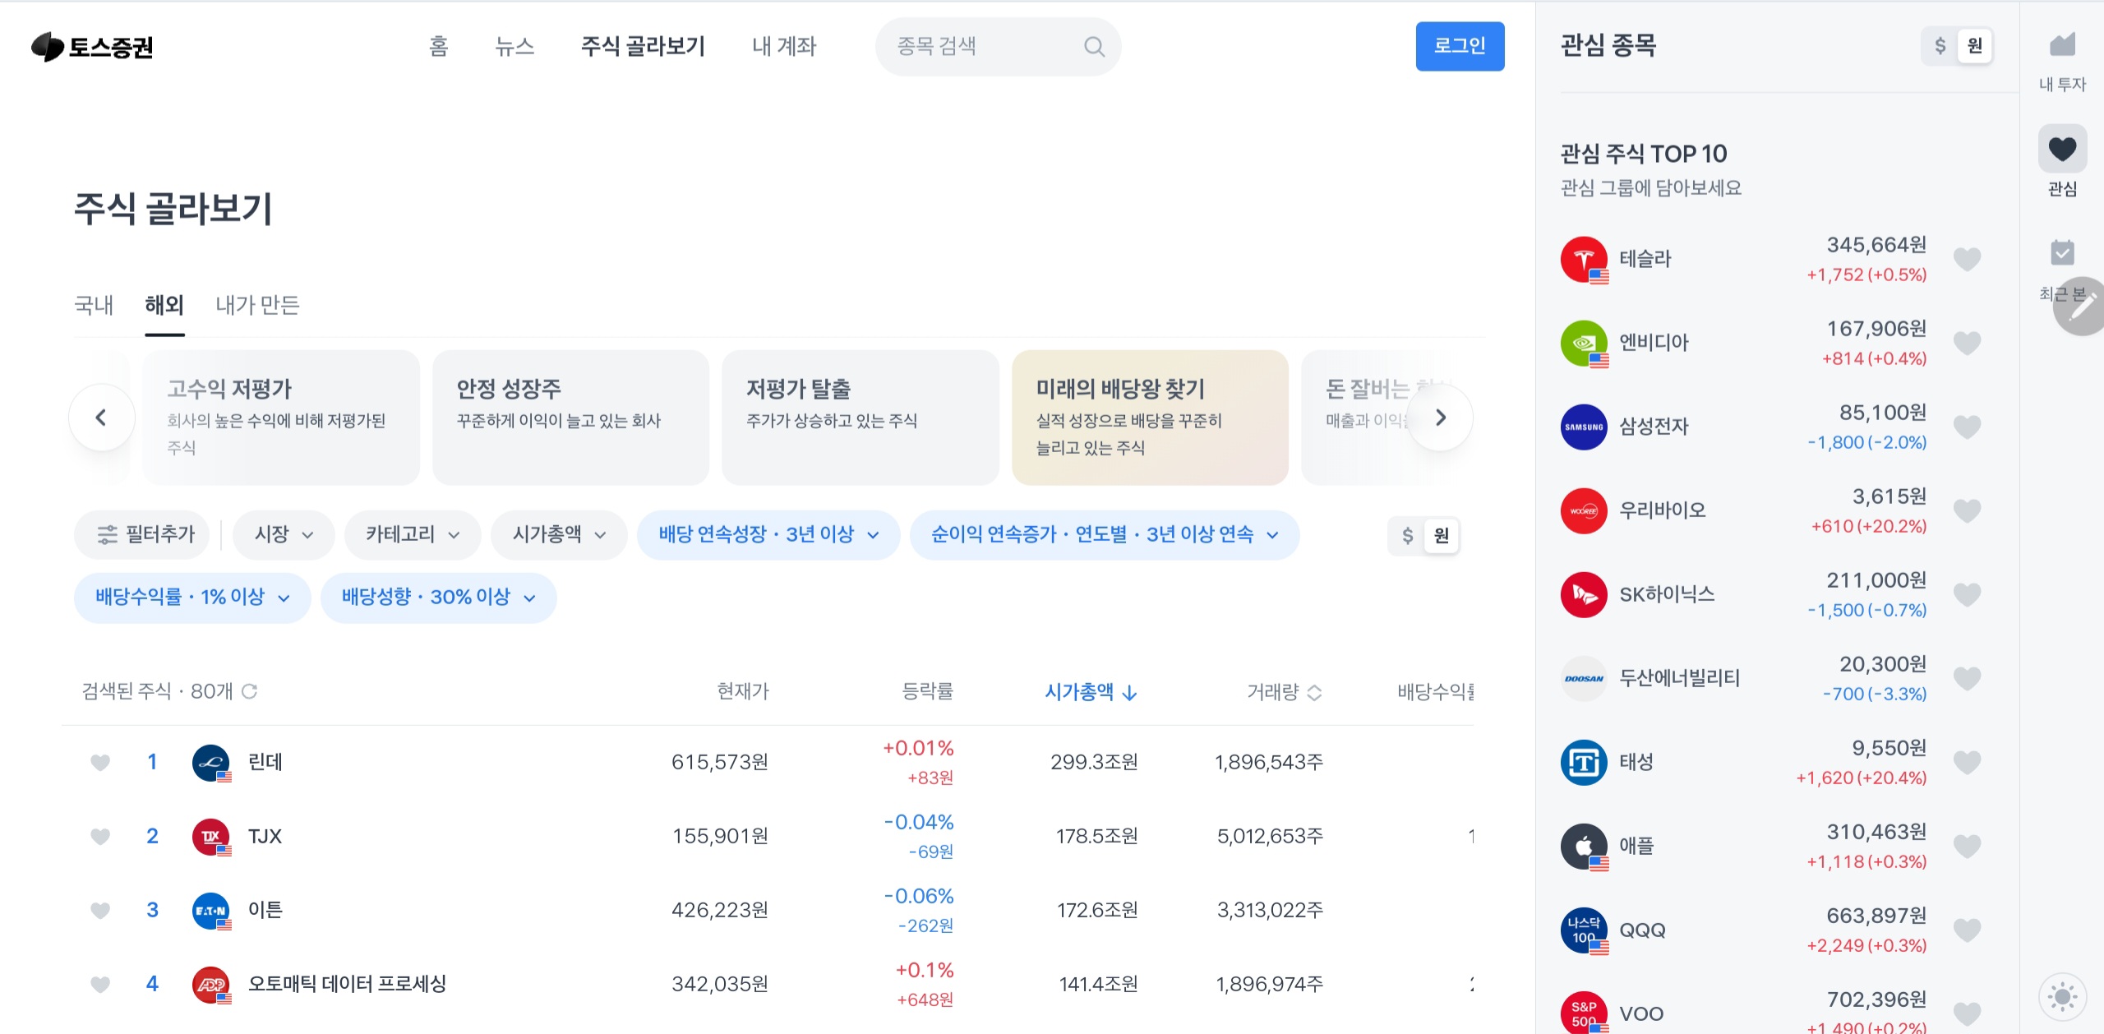The width and height of the screenshot is (2104, 1034).
Task: Click the 로그인 button
Action: [x=1459, y=47]
